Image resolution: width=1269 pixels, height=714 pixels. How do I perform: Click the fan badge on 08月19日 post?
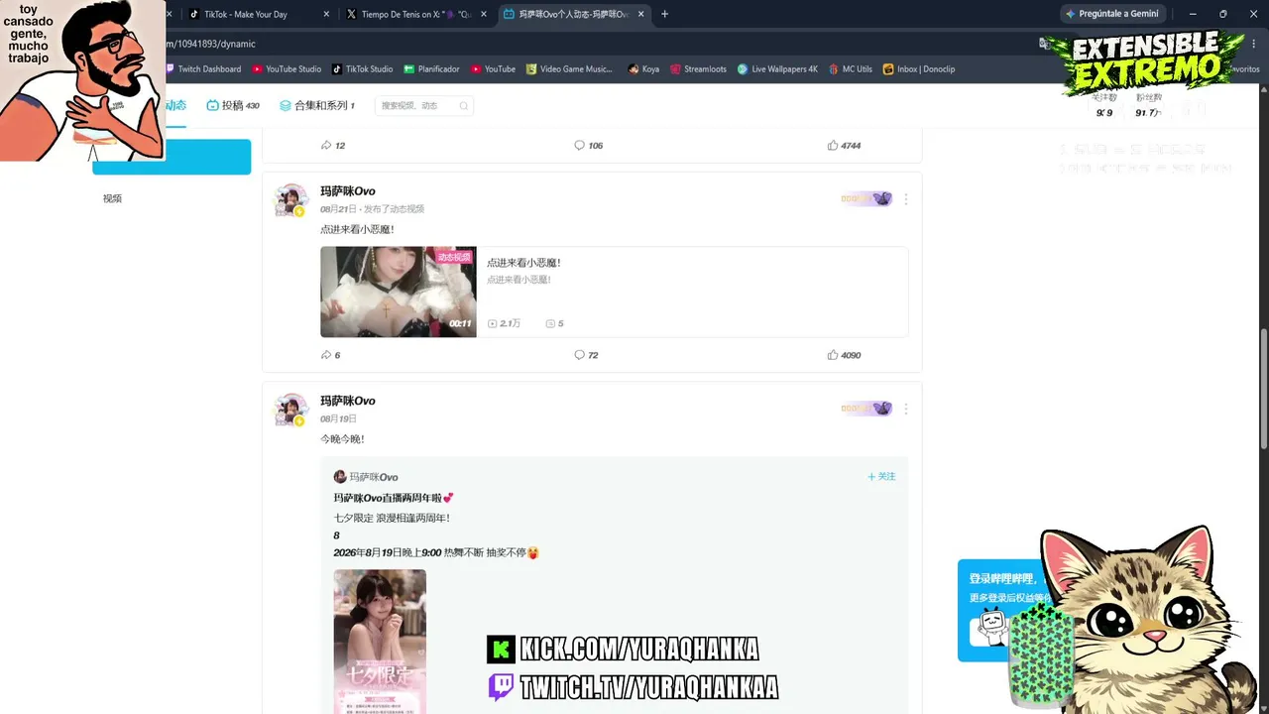pyautogui.click(x=866, y=408)
